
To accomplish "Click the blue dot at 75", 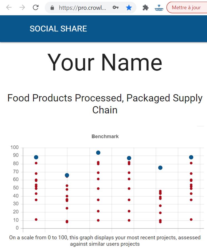I will coord(160,168).
